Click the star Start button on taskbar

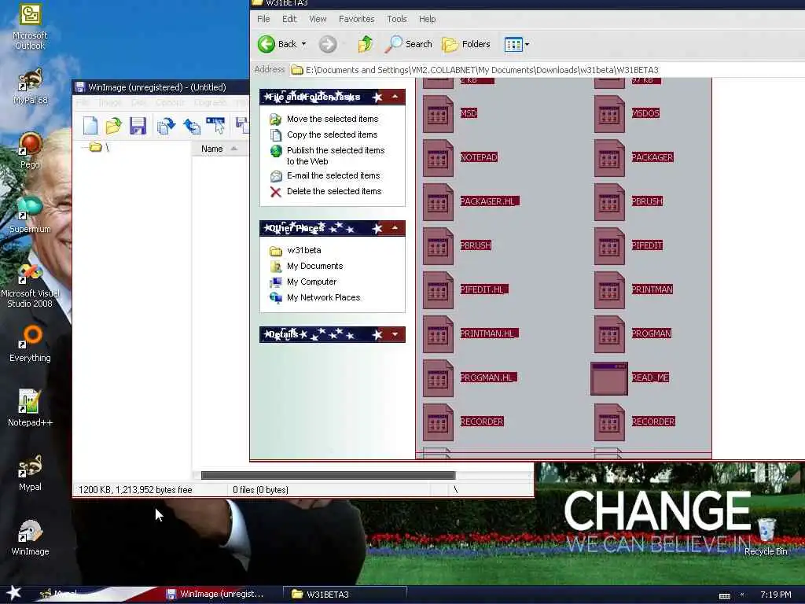pyautogui.click(x=13, y=593)
